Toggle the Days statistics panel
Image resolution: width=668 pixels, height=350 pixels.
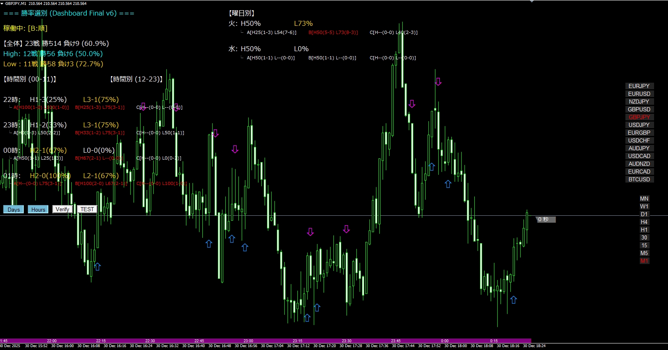tap(14, 210)
